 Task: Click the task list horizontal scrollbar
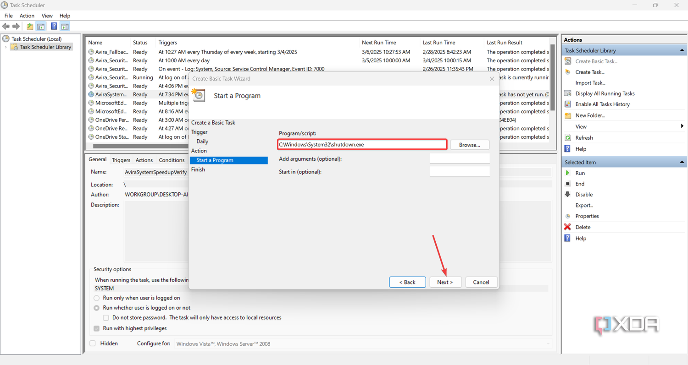140,146
